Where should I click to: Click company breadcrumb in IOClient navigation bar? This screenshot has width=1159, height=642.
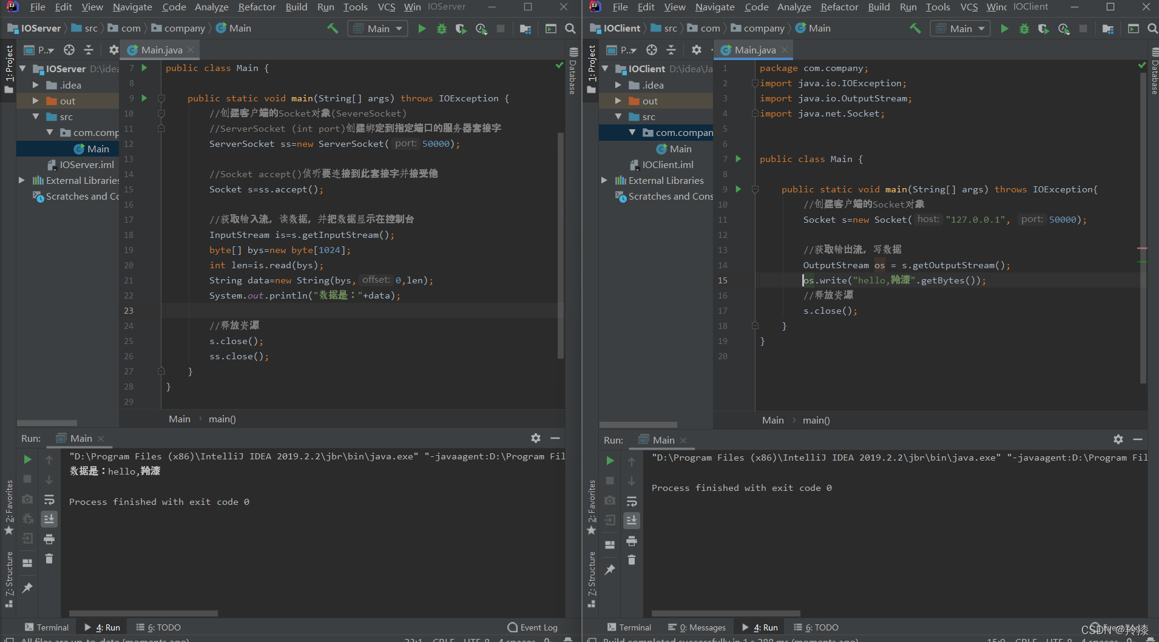pos(758,29)
